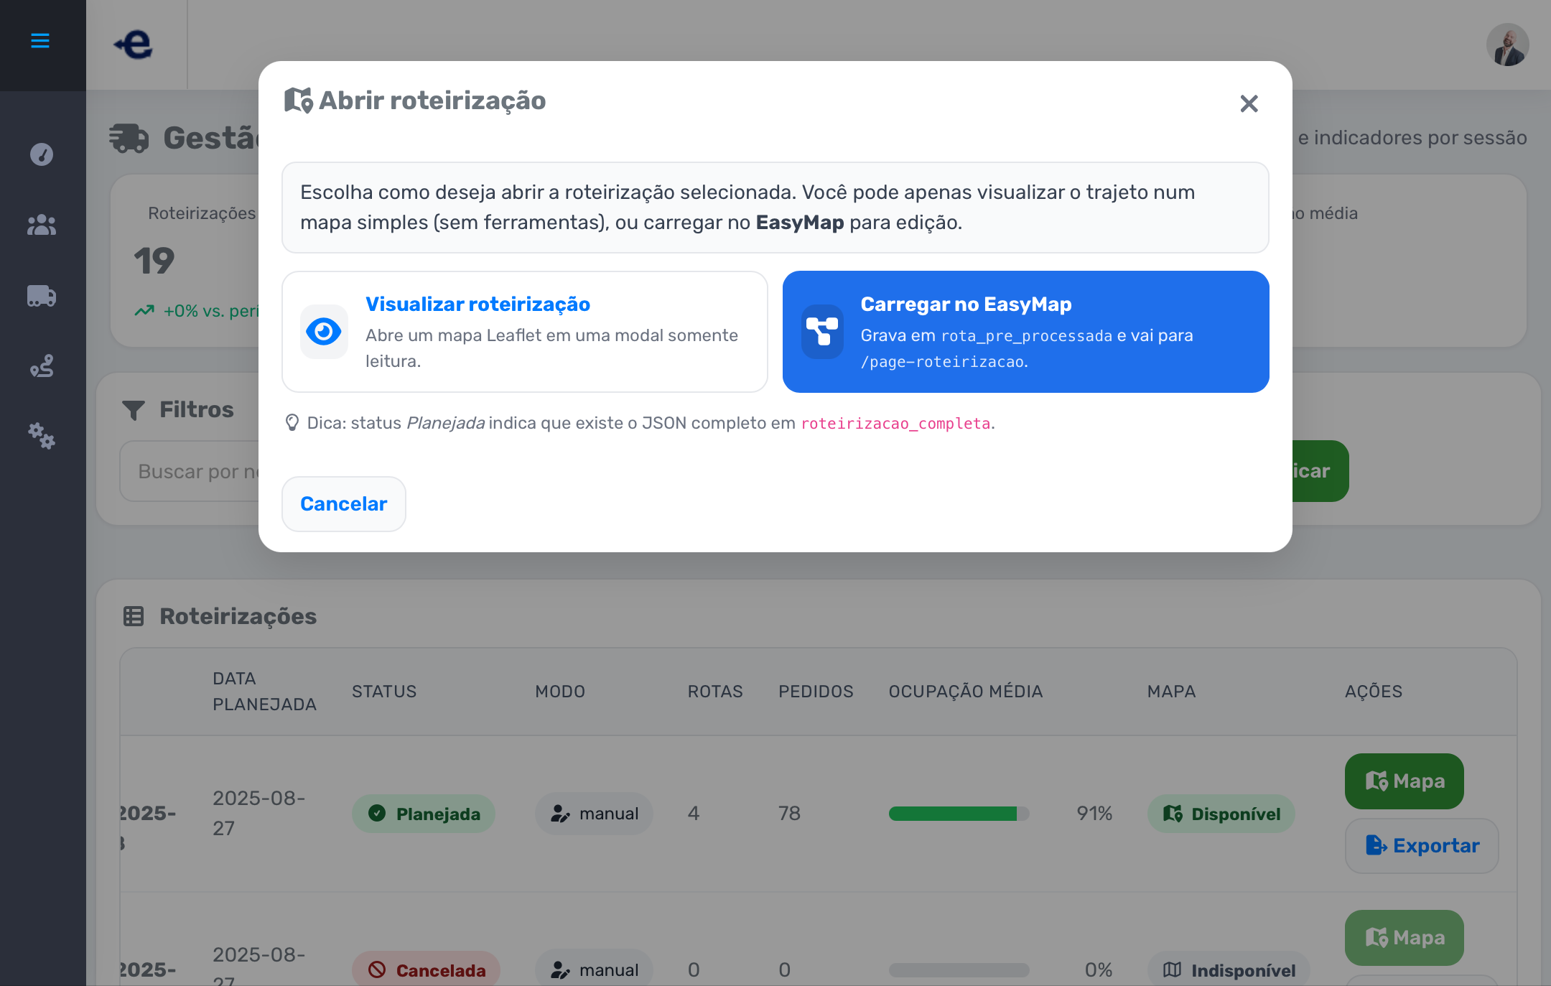This screenshot has width=1551, height=986.
Task: Click the dashboard gauge sidebar icon
Action: coord(42,154)
